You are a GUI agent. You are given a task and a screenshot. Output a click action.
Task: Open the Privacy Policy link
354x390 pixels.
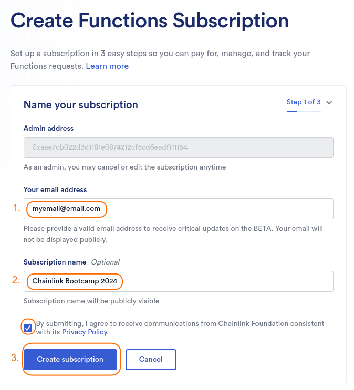85,332
